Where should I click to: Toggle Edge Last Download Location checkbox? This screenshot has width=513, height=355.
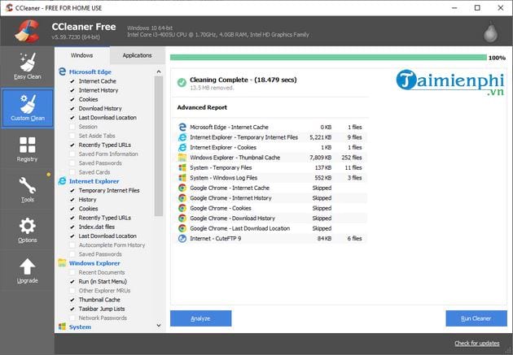click(x=72, y=118)
